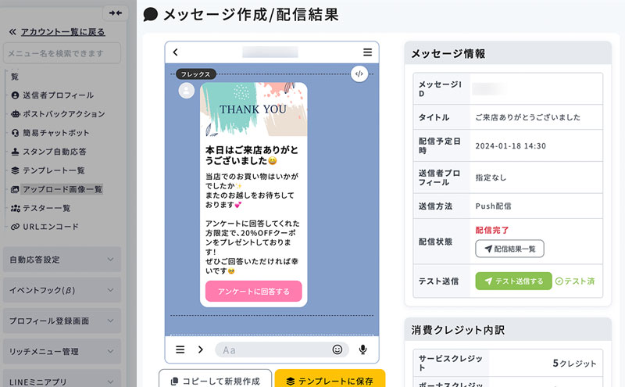Click the emoji icon in chat input bar
This screenshot has width=625, height=387.
(x=337, y=349)
